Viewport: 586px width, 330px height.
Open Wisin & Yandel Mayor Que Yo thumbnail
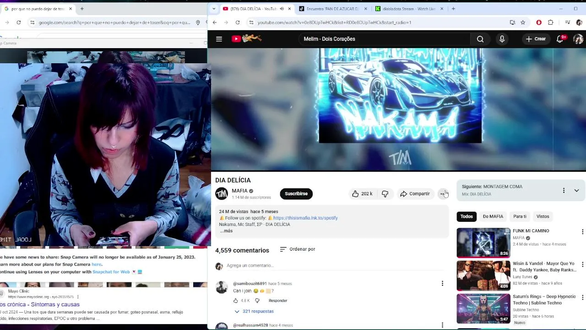tap(483, 275)
